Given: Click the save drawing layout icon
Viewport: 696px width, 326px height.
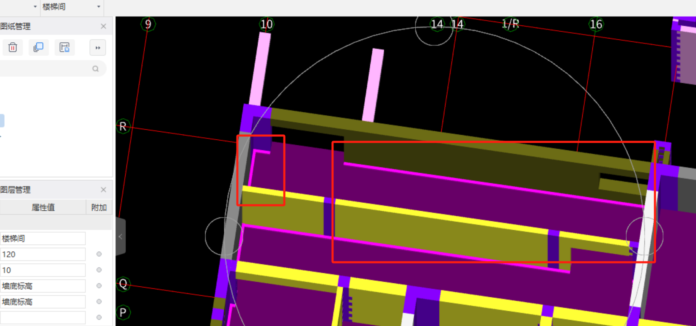Looking at the screenshot, I should (64, 47).
